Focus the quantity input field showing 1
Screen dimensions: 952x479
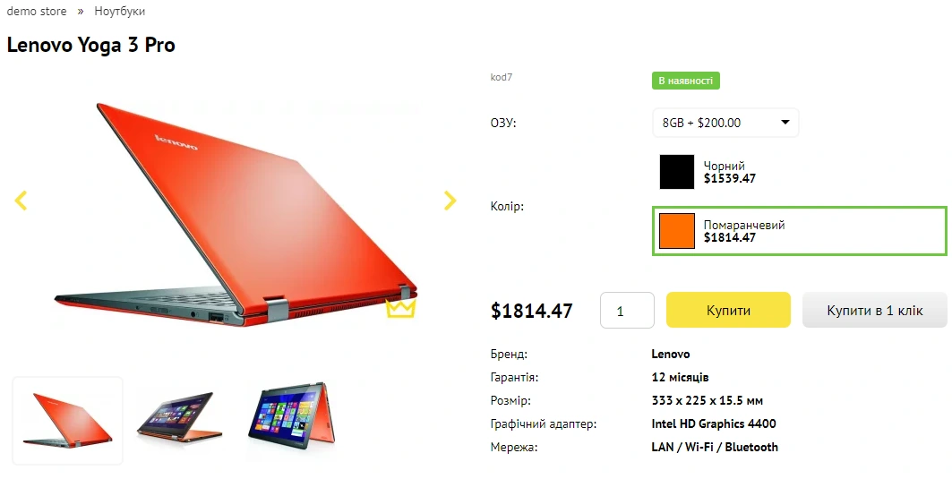click(627, 310)
